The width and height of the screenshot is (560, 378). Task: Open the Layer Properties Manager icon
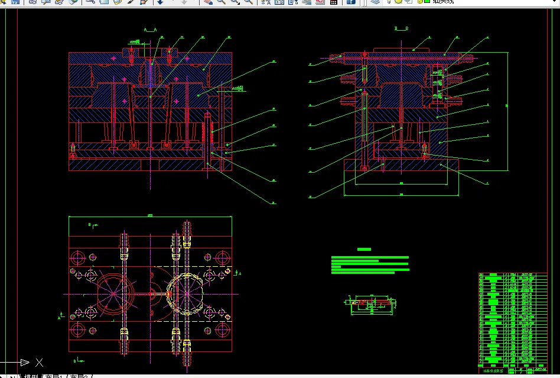tap(375, 1)
